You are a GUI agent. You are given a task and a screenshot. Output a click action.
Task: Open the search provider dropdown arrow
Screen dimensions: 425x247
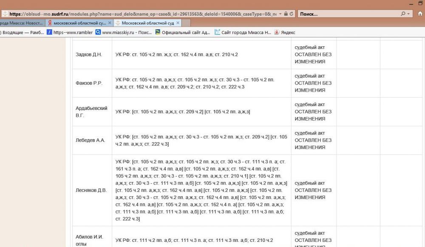click(x=408, y=14)
